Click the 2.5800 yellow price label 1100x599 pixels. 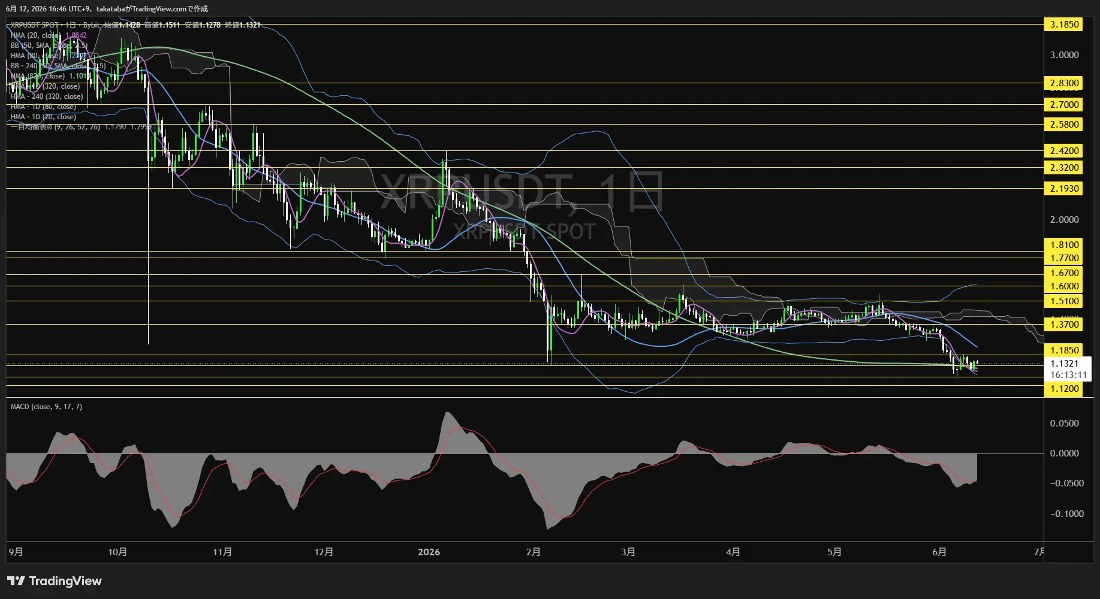[1064, 125]
